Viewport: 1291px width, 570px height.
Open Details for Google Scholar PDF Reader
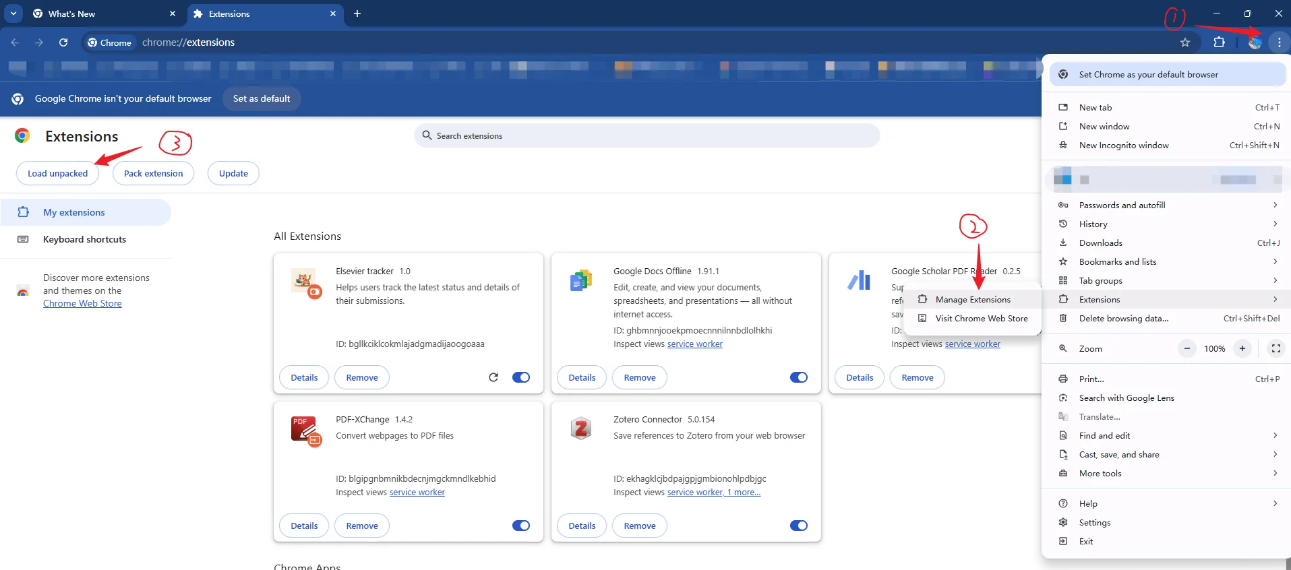click(860, 377)
